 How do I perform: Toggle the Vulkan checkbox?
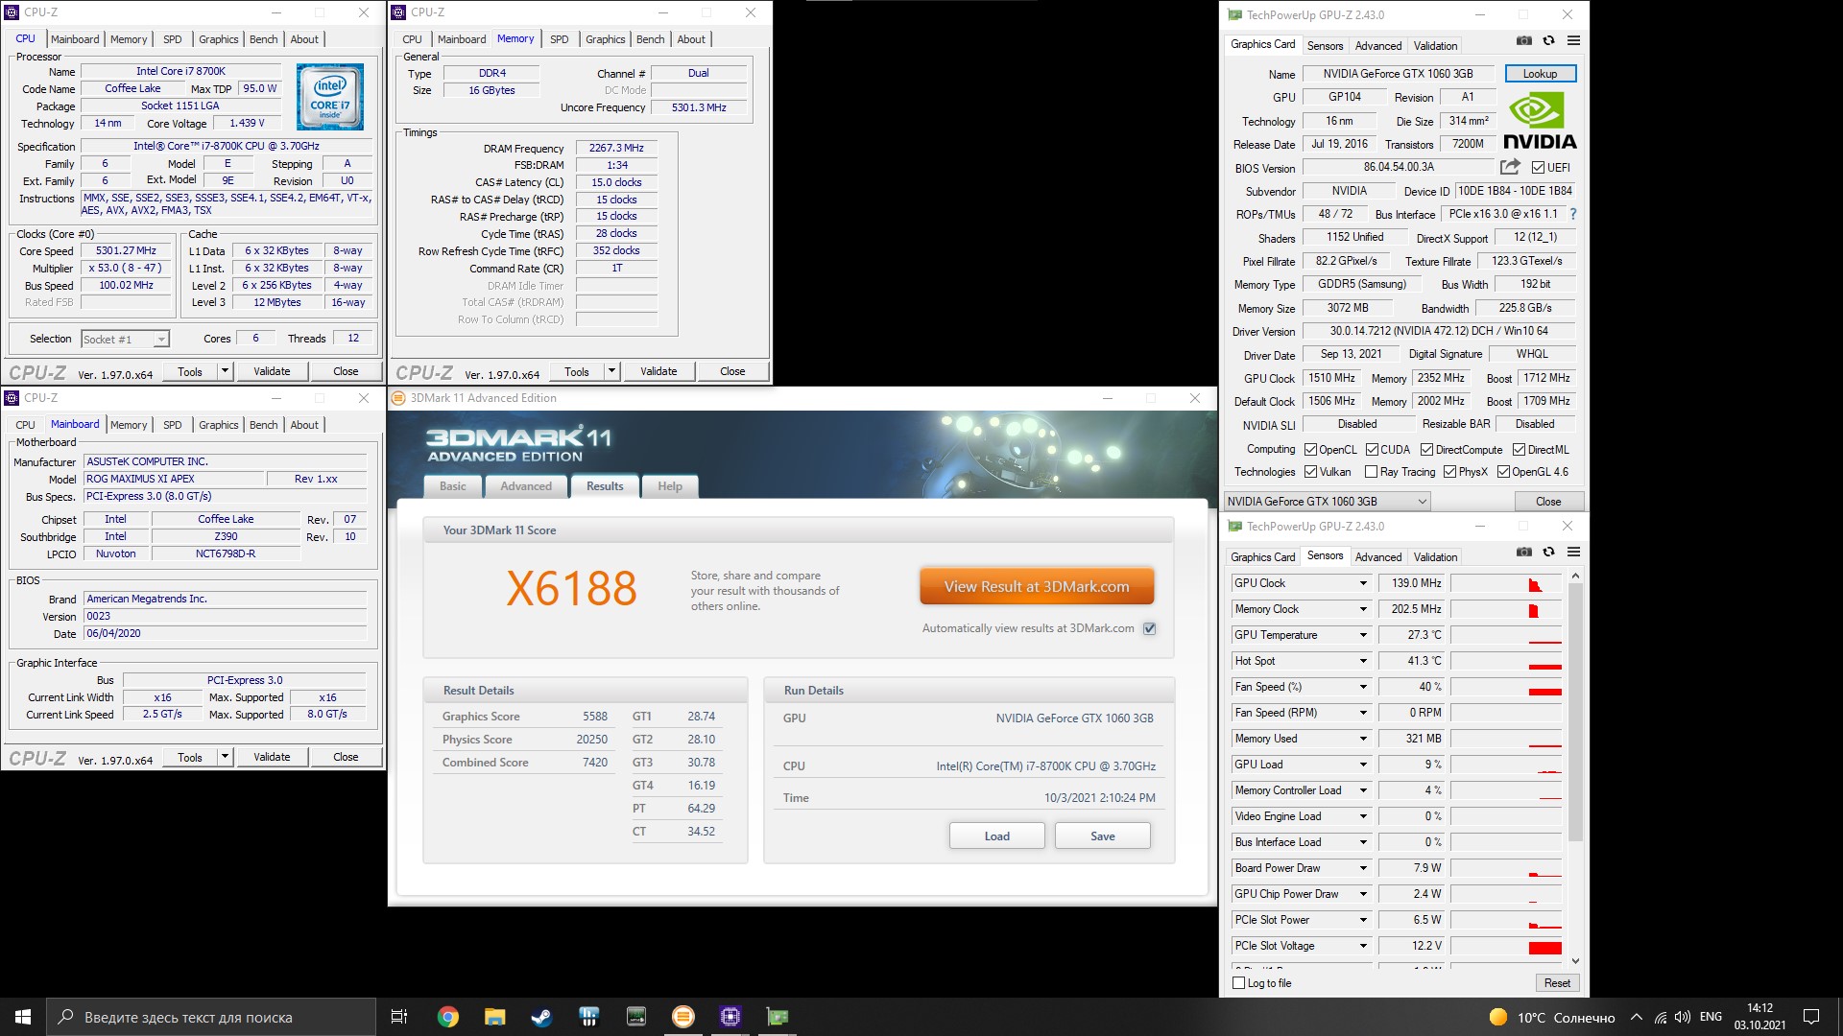[1310, 471]
